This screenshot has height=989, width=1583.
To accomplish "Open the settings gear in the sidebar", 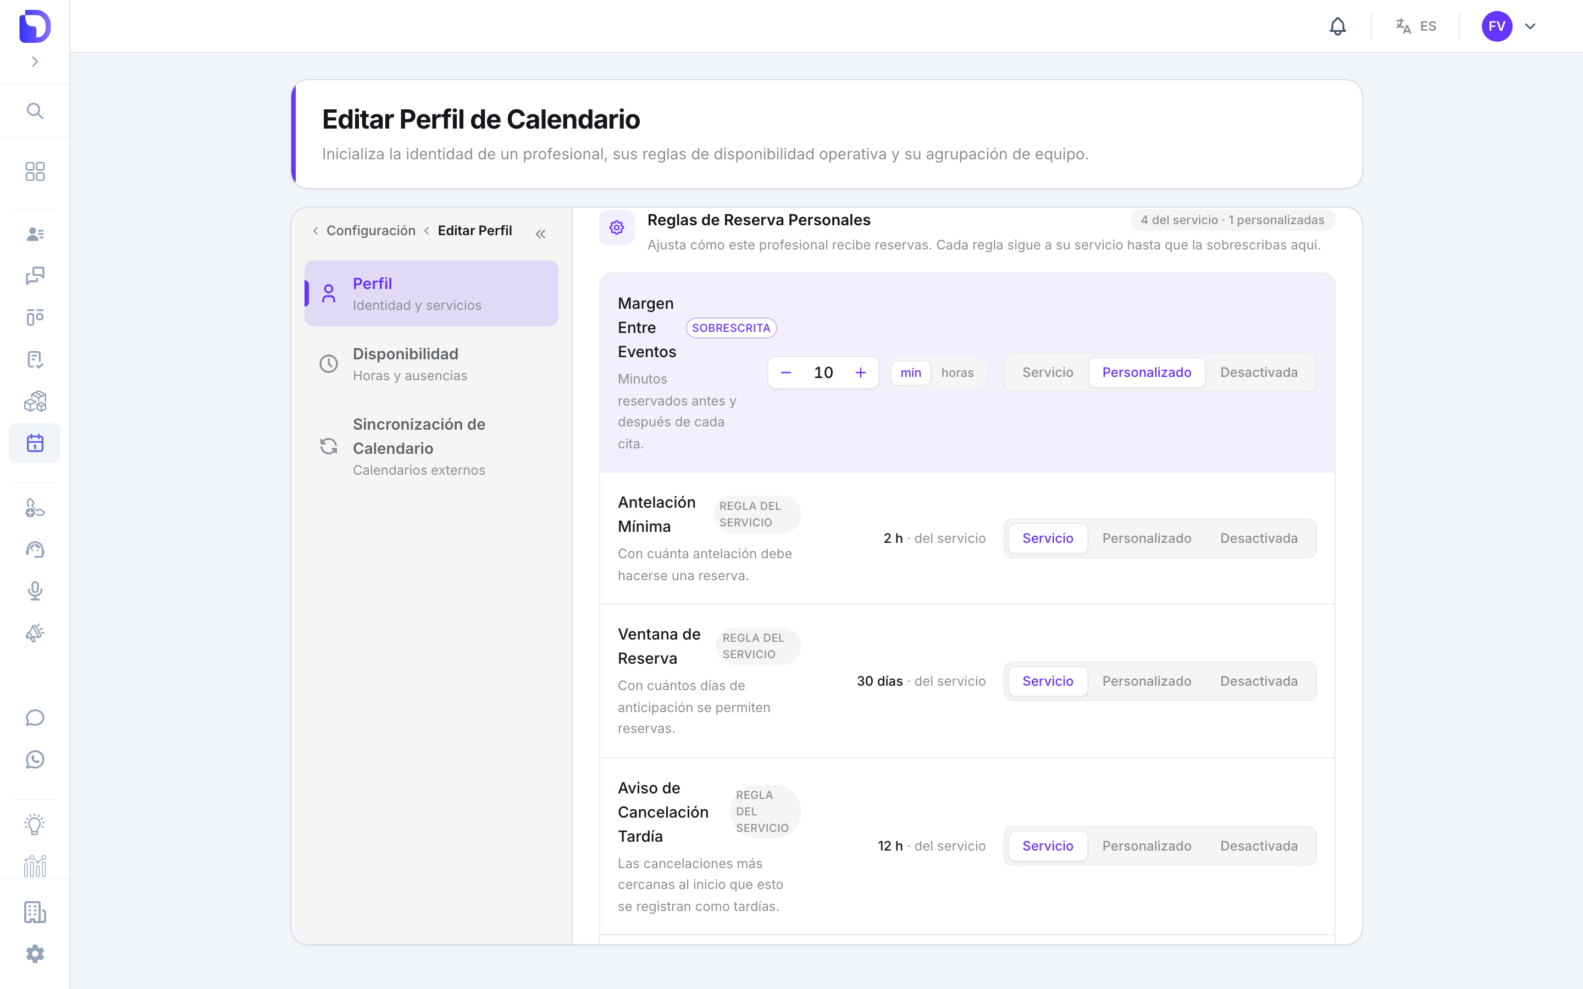I will [35, 954].
